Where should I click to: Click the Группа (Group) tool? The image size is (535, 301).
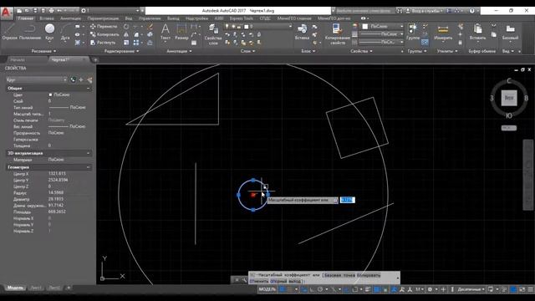coord(413,32)
